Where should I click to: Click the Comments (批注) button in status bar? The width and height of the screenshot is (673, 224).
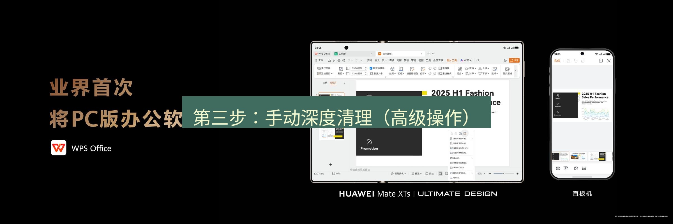point(430,174)
